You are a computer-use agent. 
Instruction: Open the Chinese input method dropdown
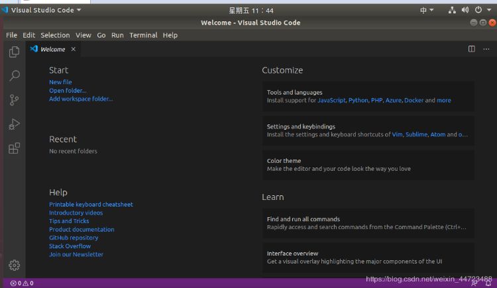click(427, 10)
